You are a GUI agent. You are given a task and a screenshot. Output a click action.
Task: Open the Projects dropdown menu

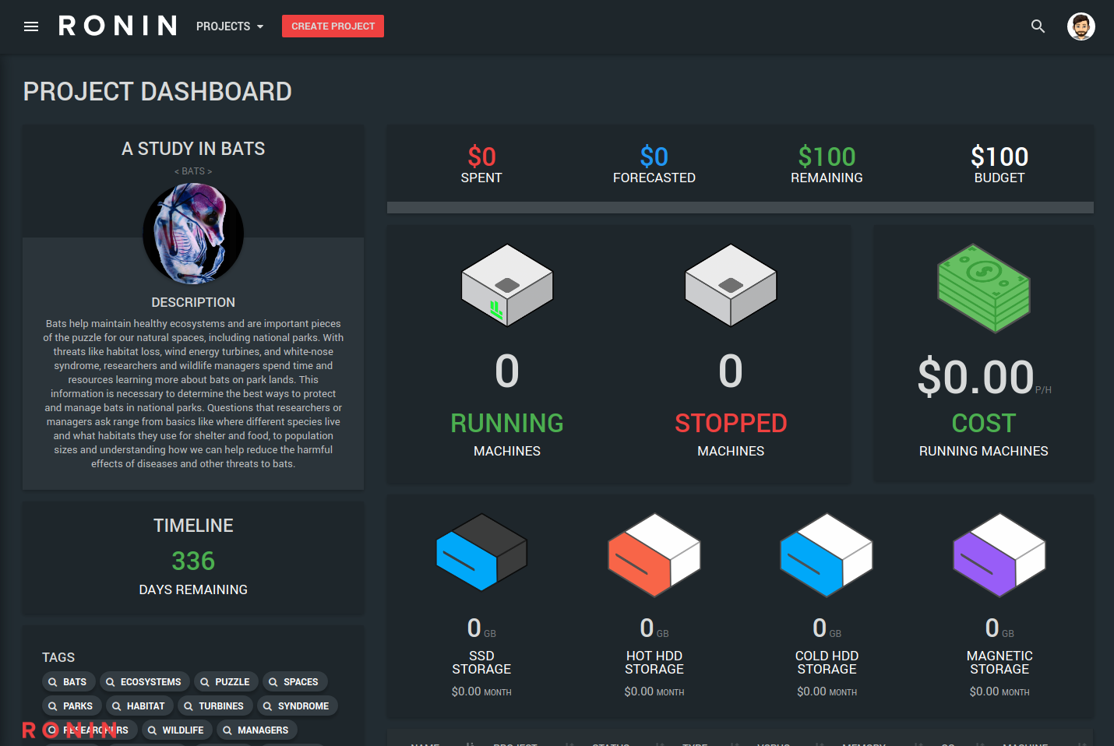click(x=230, y=26)
